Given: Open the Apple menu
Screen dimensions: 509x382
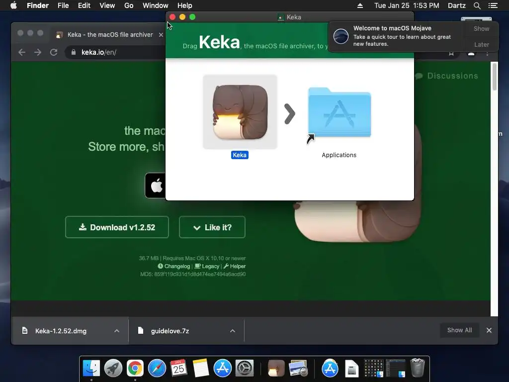Looking at the screenshot, I should point(13,5).
